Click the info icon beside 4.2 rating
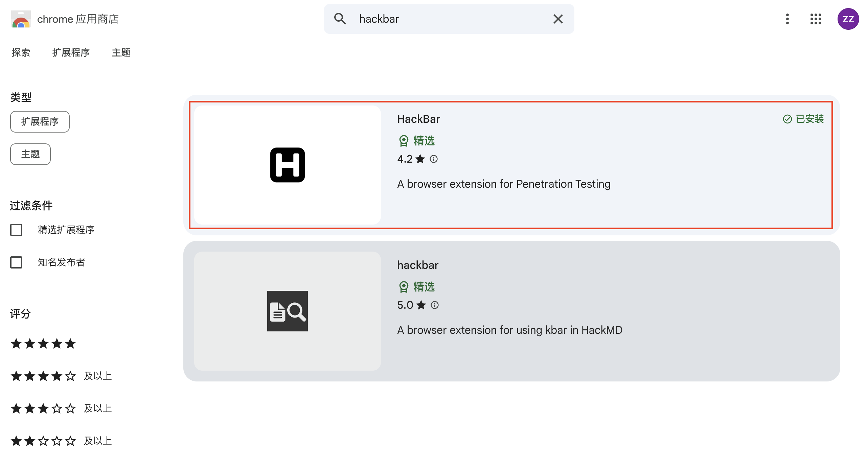868x466 pixels. point(434,159)
